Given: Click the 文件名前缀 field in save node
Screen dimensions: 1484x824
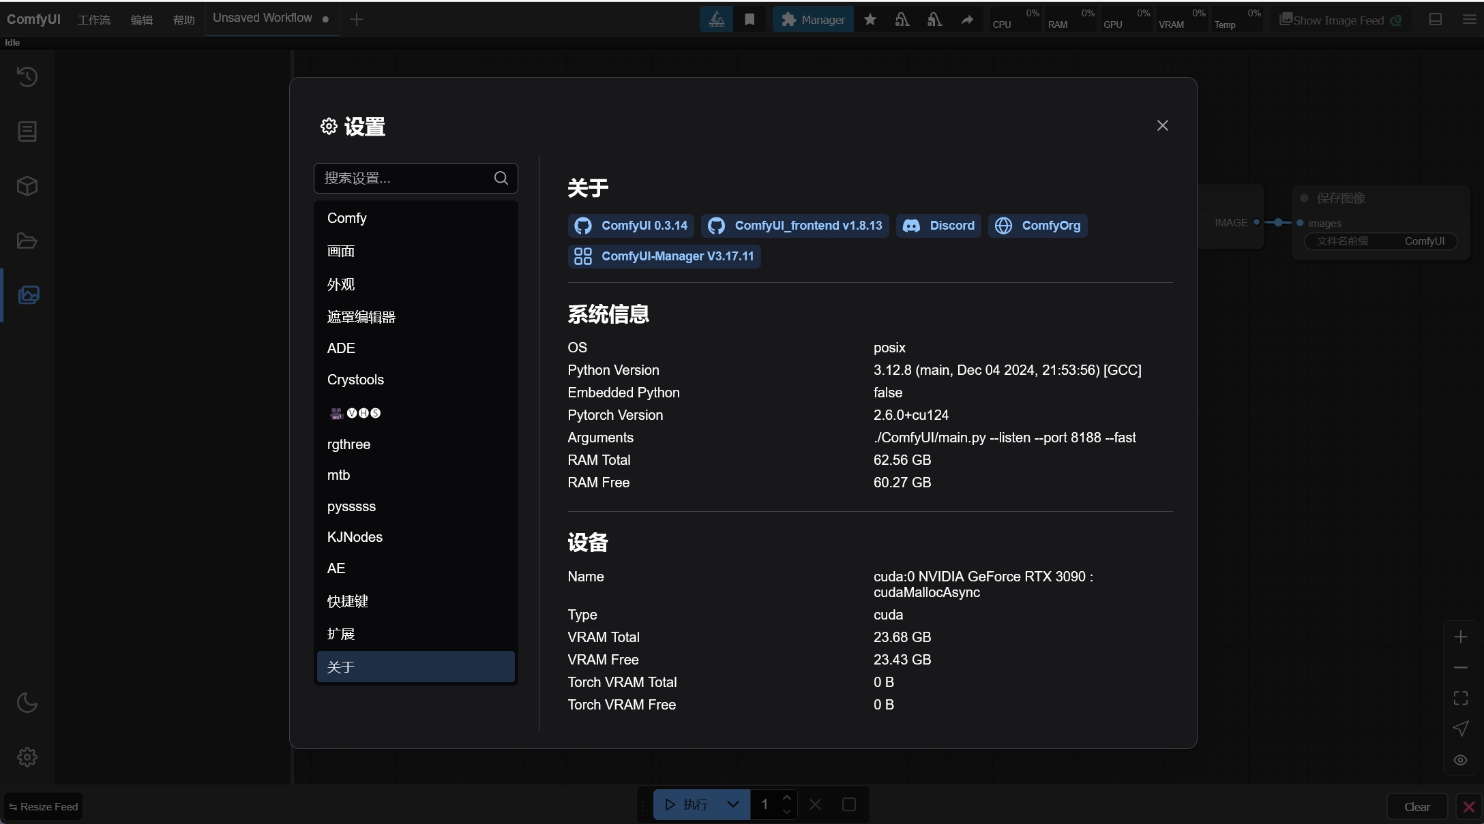Looking at the screenshot, I should [1380, 241].
